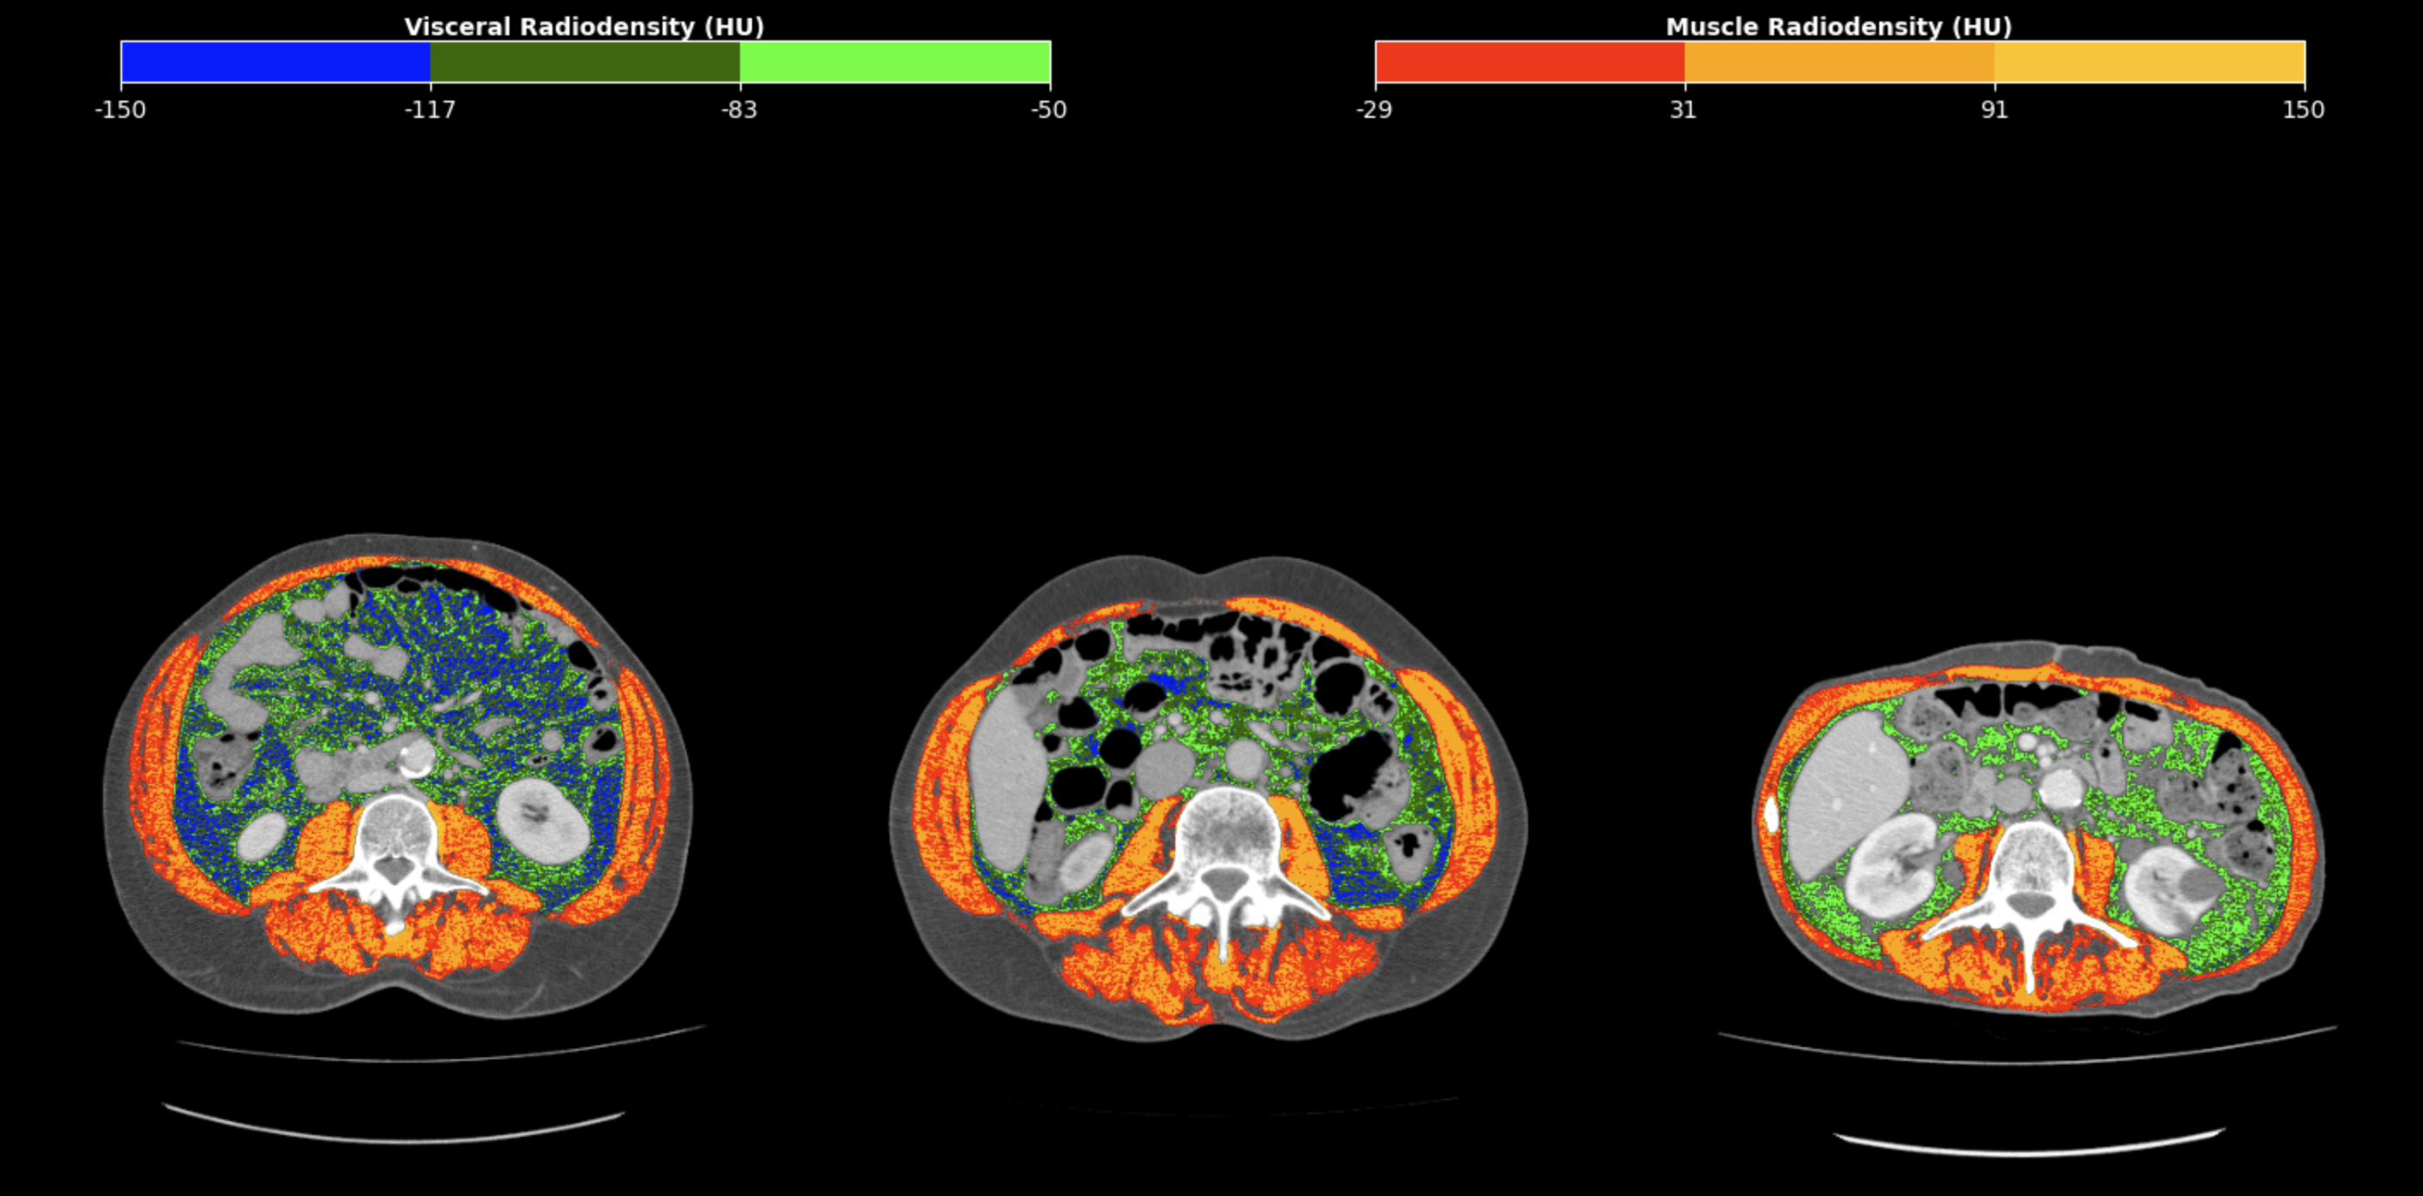Click the red segment of the muscle colorbar
2423x1196 pixels.
pyautogui.click(x=1531, y=62)
